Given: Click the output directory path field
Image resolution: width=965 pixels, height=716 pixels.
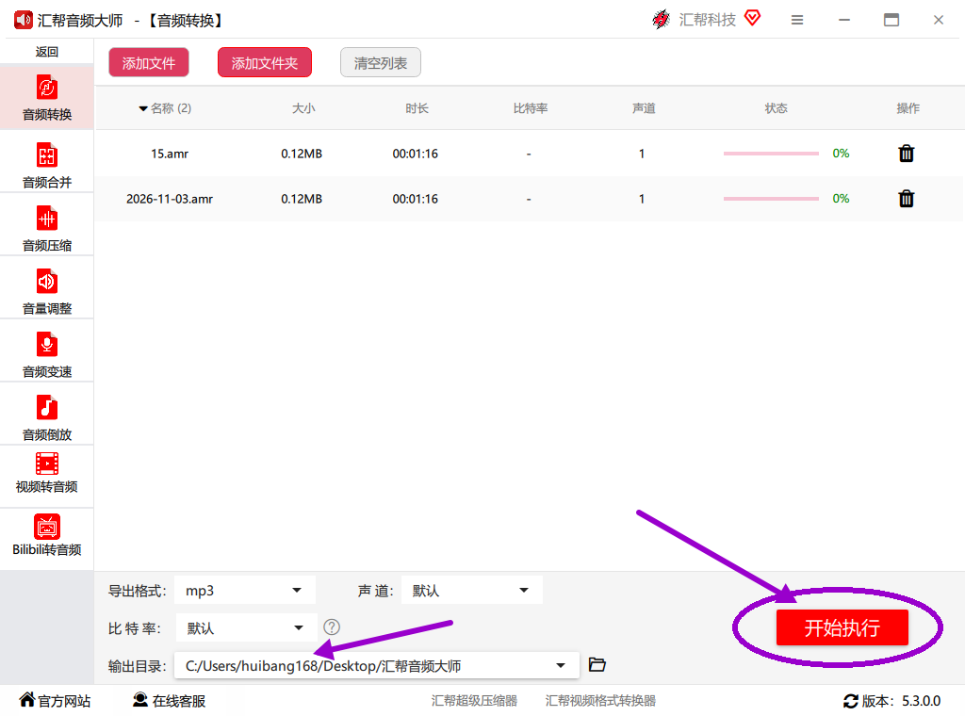Looking at the screenshot, I should pyautogui.click(x=377, y=665).
